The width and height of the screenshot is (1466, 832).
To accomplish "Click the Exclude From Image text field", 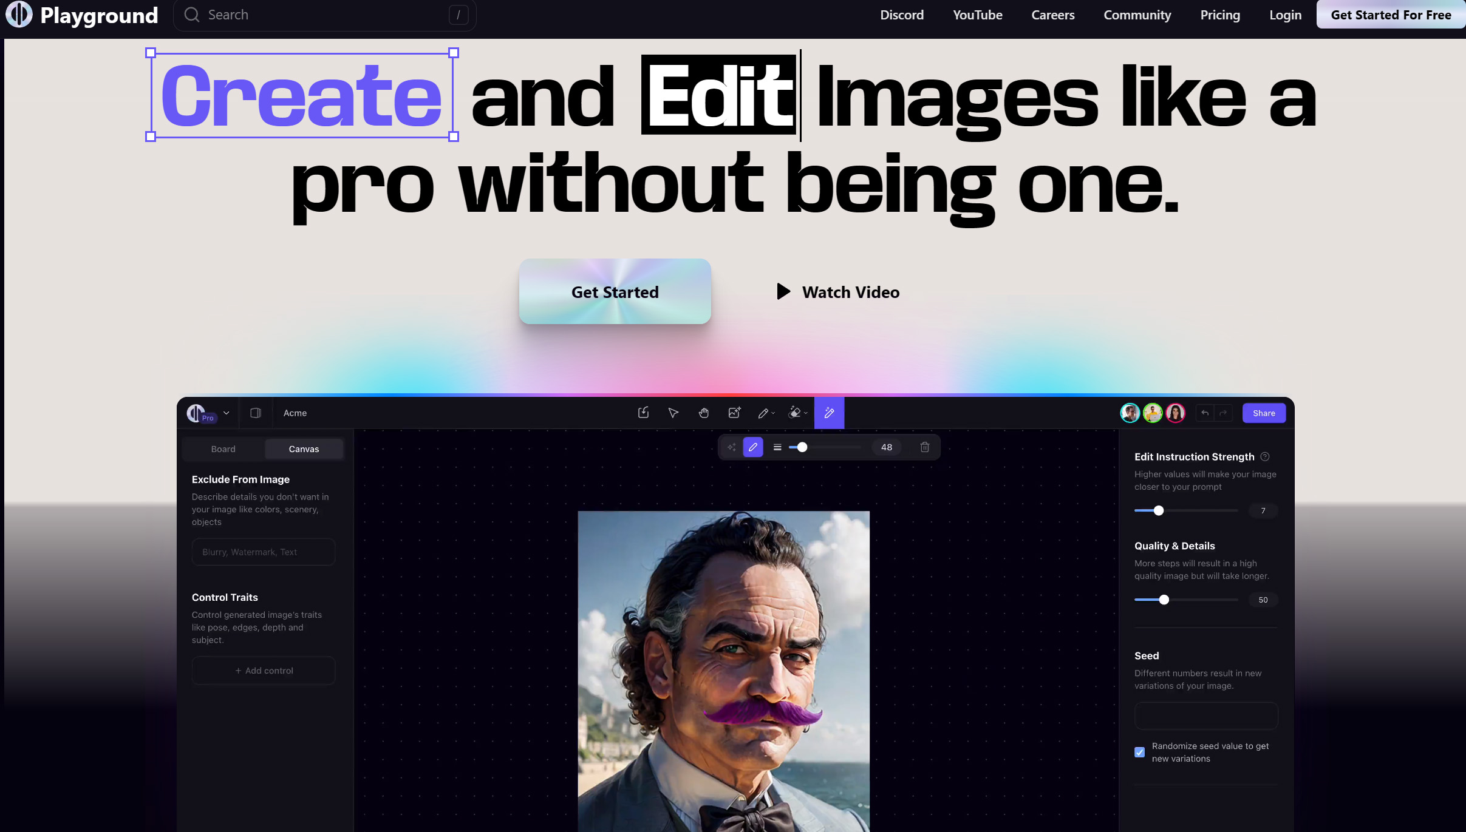I will (264, 552).
